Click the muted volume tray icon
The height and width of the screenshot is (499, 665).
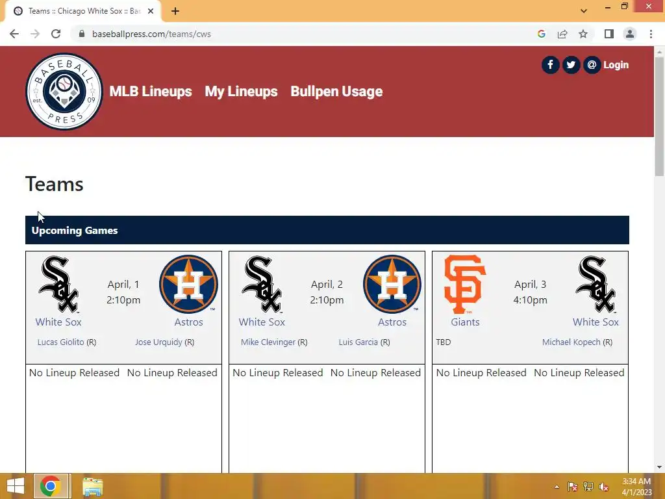[x=604, y=487]
